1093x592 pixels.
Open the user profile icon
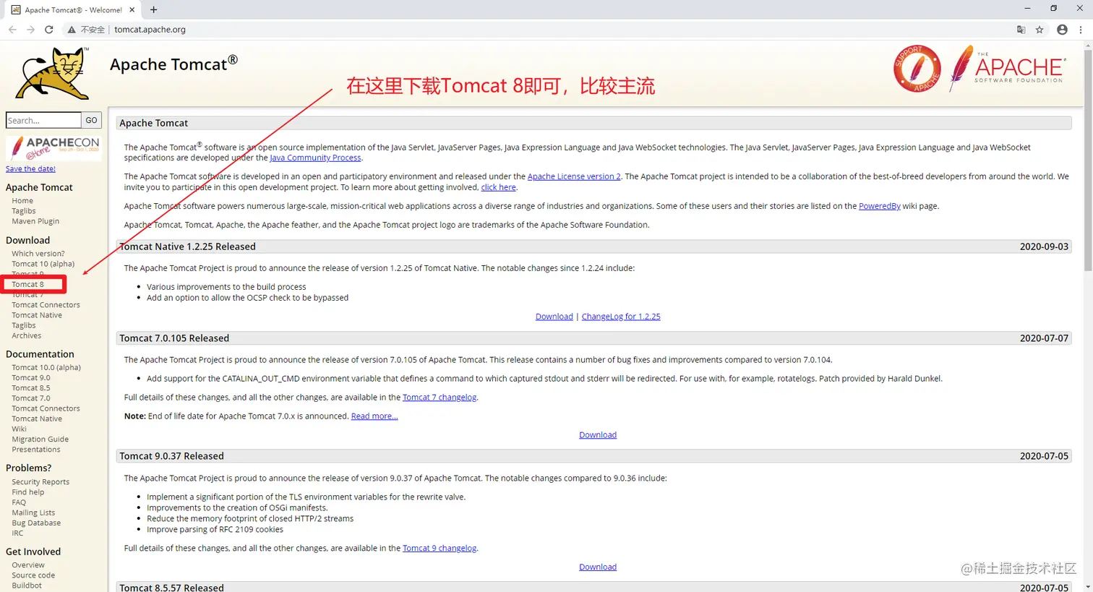tap(1062, 30)
